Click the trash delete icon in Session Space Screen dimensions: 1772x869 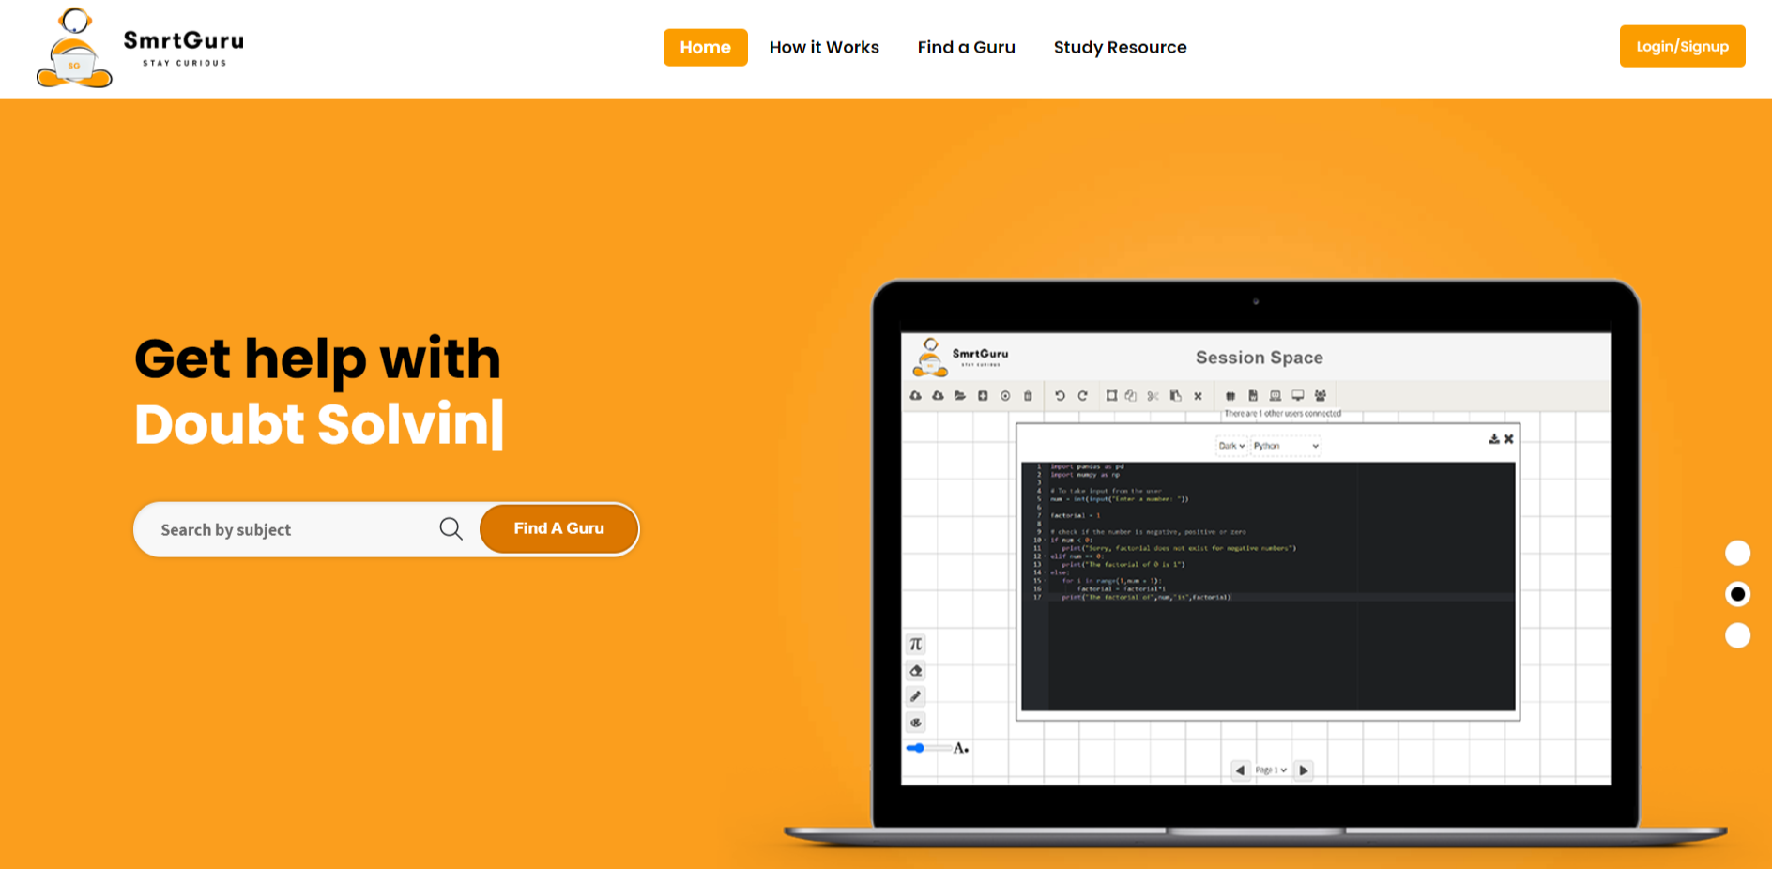click(1028, 396)
